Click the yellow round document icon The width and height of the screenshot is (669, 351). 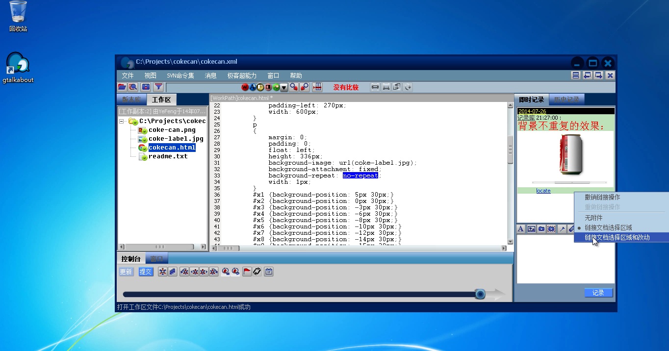point(260,87)
